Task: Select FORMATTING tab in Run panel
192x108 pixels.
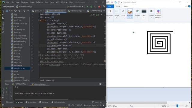Action: point(20,84)
